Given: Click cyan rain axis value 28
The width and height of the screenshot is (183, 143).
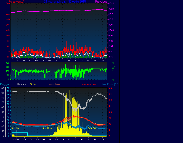Looking at the screenshot, I should click(8, 91).
